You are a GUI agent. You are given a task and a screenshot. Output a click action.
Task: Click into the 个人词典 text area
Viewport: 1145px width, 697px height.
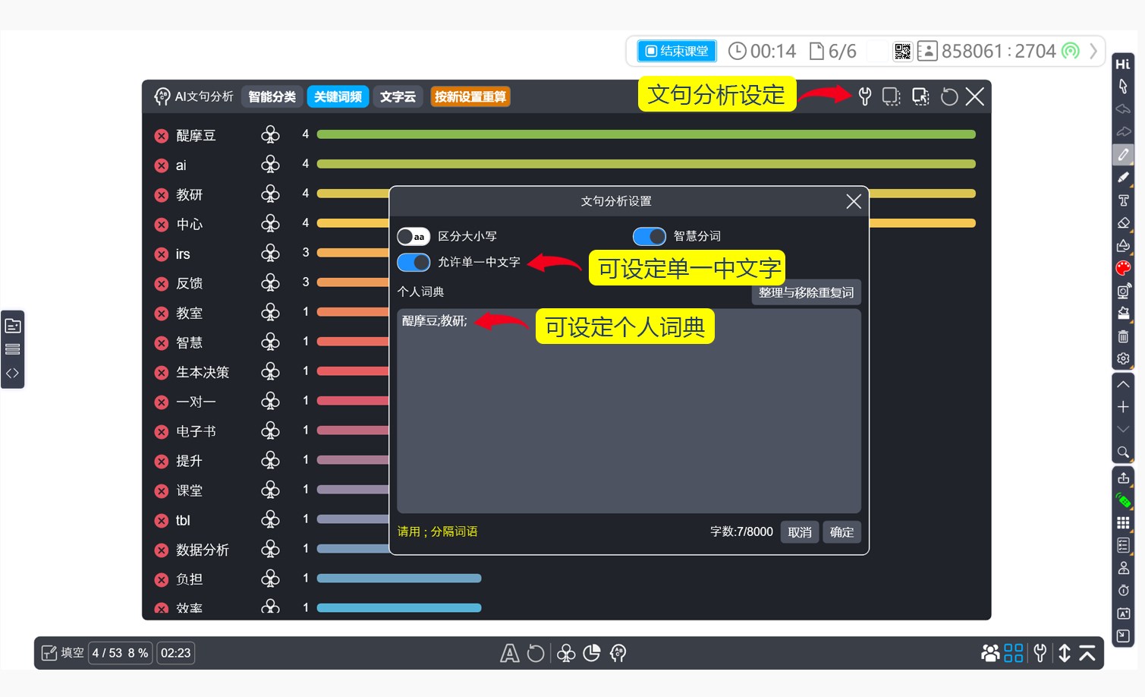tap(628, 418)
